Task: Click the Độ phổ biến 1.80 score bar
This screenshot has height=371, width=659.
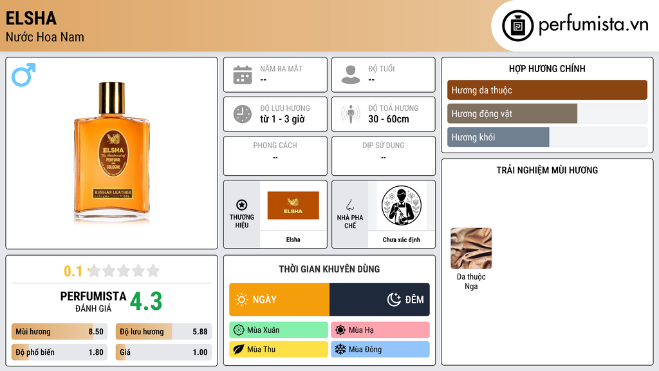Action: point(59,352)
